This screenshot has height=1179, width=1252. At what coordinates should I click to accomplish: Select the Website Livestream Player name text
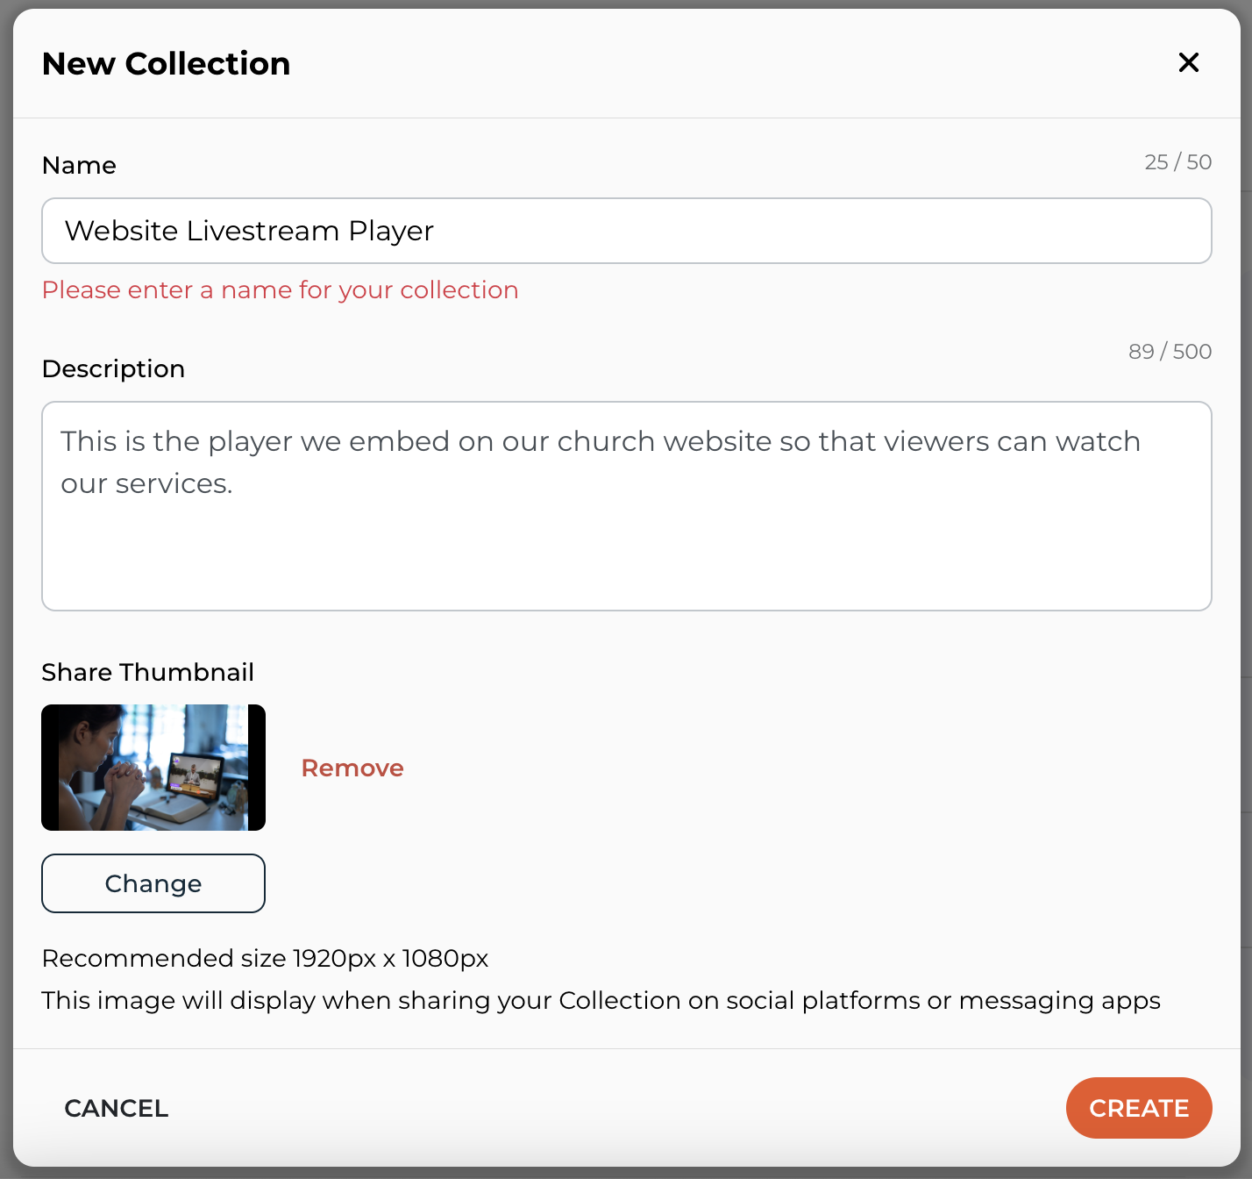pos(248,231)
